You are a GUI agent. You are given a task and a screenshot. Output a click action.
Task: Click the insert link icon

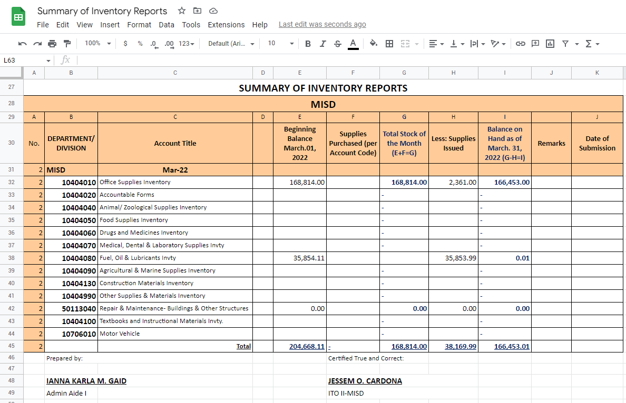(520, 44)
